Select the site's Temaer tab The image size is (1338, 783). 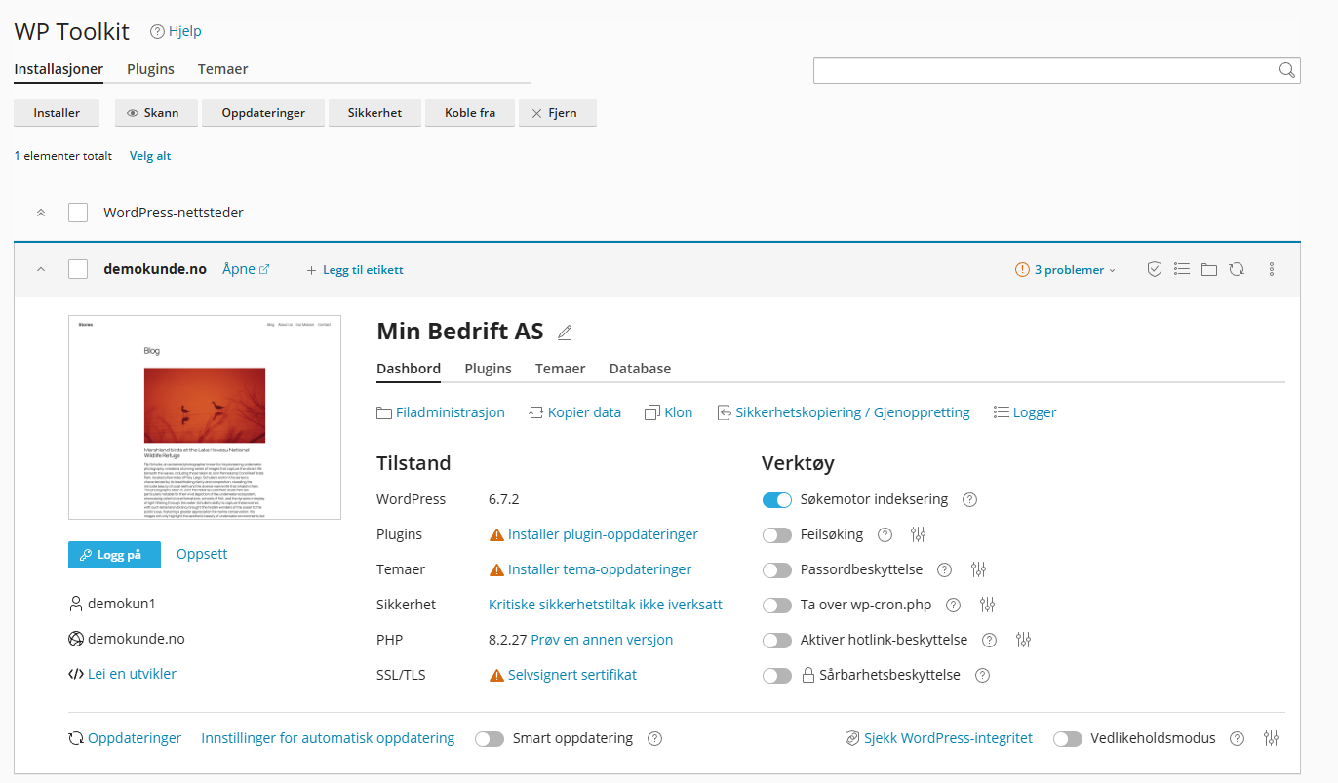click(561, 369)
